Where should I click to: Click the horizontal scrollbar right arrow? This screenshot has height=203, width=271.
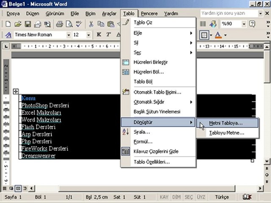click(x=260, y=188)
